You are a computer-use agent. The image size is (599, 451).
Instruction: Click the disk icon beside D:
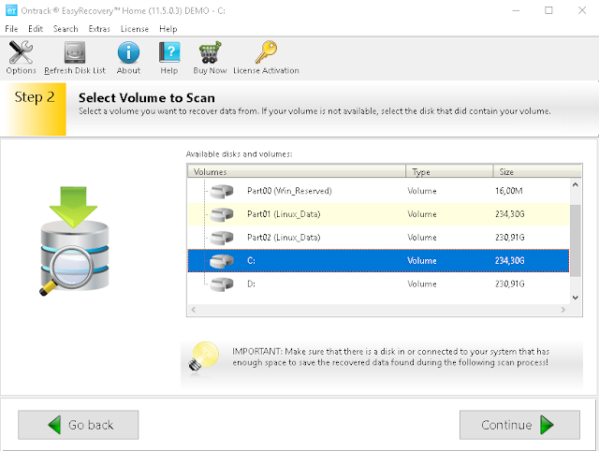pyautogui.click(x=222, y=284)
